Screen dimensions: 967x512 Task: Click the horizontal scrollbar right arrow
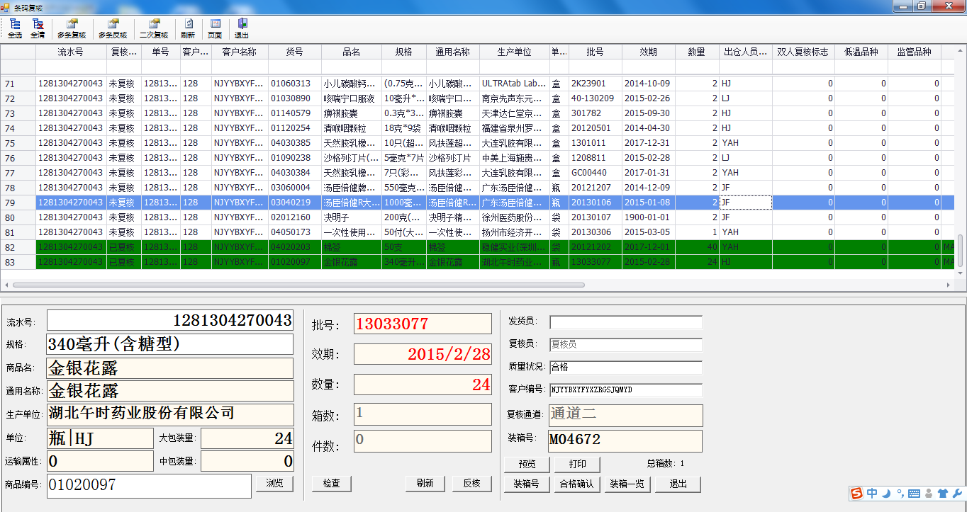(950, 285)
